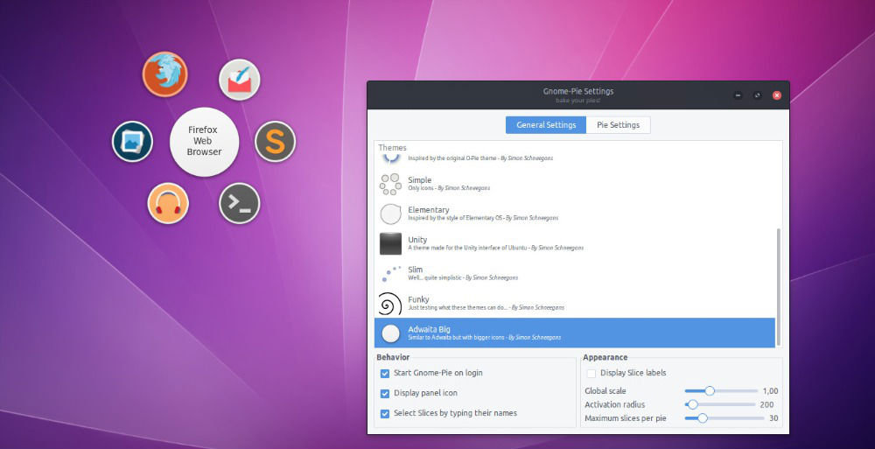This screenshot has width=875, height=449.
Task: Open the terminal pie slice
Action: [240, 203]
